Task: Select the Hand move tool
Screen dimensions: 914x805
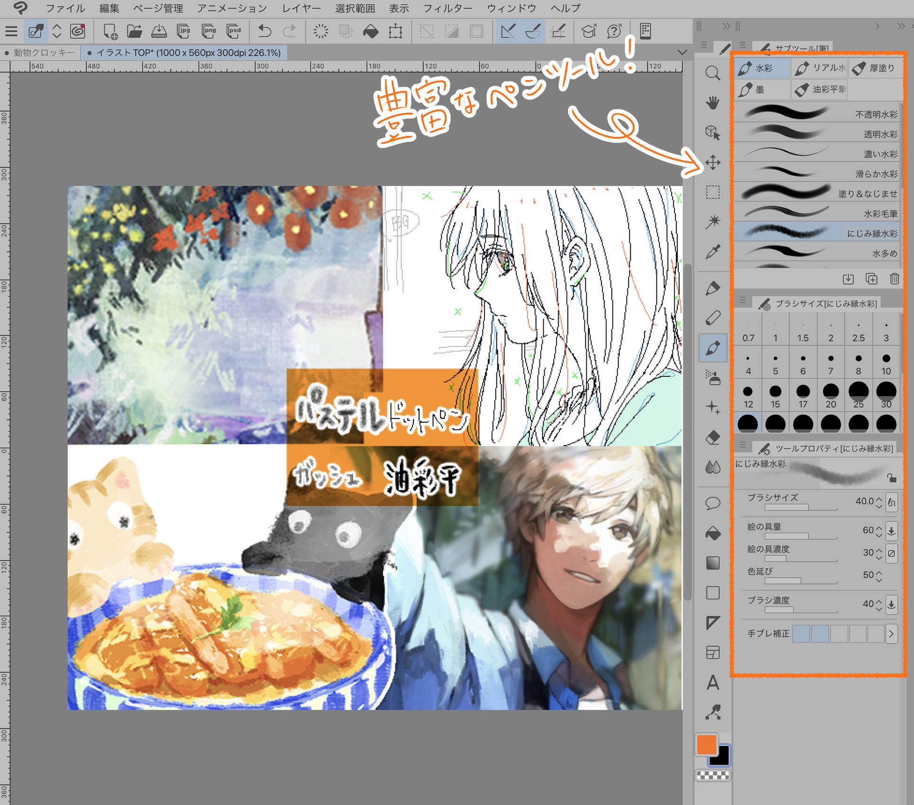Action: point(712,103)
